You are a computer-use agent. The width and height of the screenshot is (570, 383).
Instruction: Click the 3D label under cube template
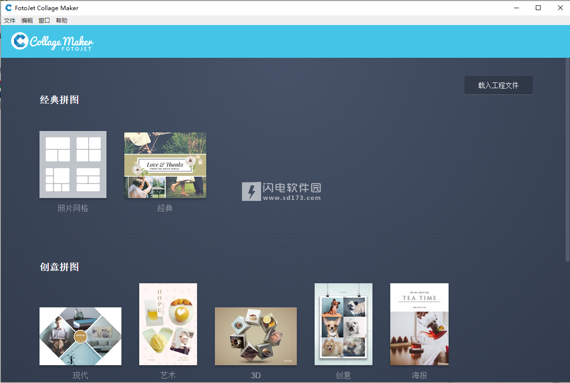pos(255,375)
